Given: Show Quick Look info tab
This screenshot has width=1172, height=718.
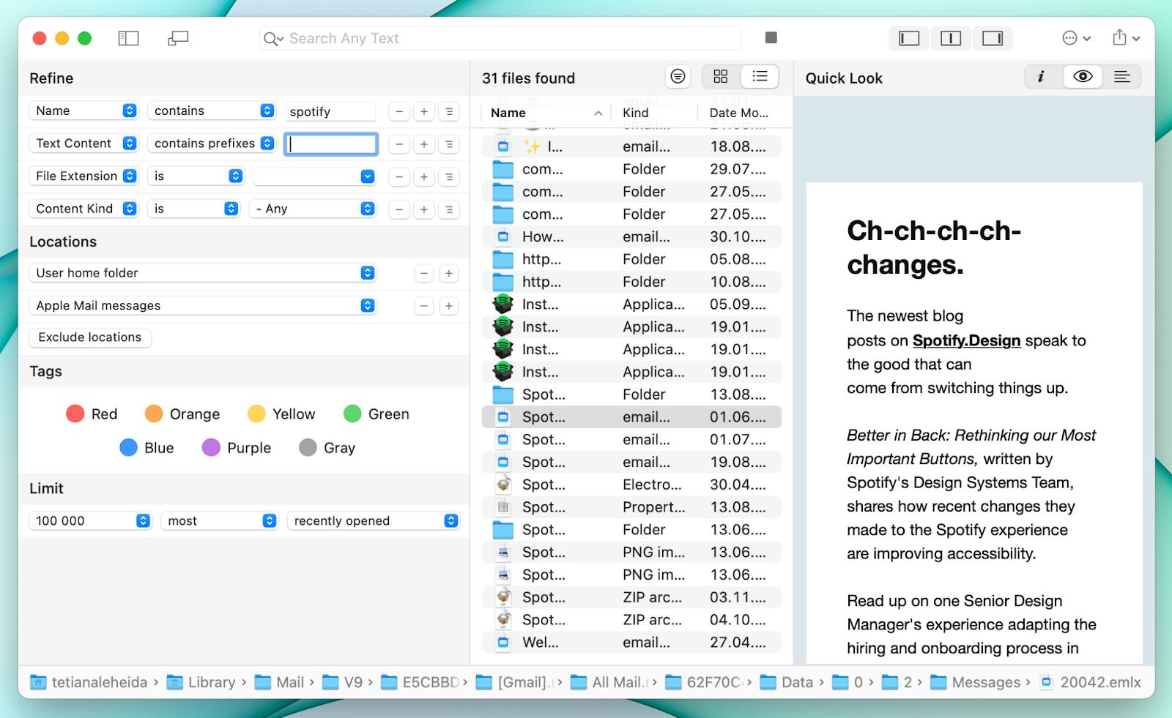Looking at the screenshot, I should (x=1041, y=76).
